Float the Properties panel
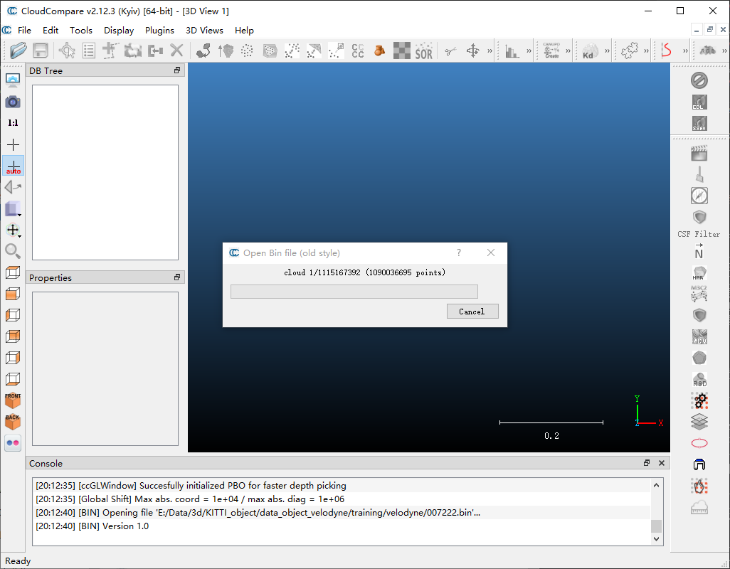The height and width of the screenshot is (569, 730). pyautogui.click(x=177, y=277)
